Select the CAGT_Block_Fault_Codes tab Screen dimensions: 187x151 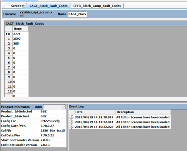pos(48,6)
